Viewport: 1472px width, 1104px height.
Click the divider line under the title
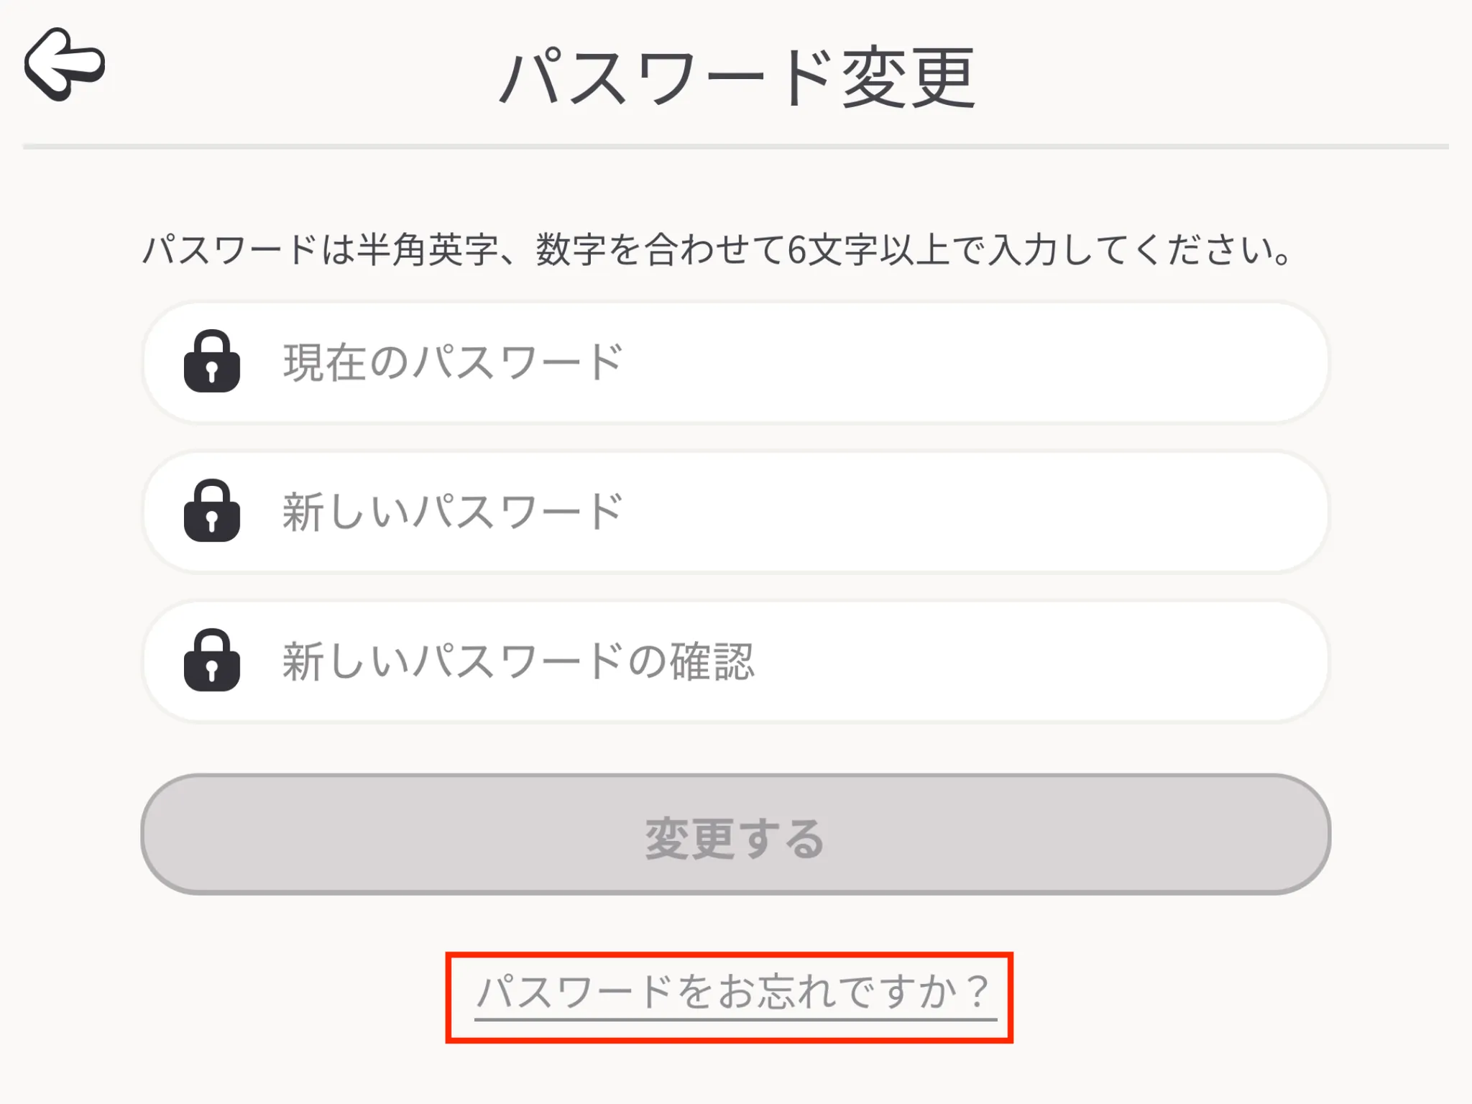(735, 147)
